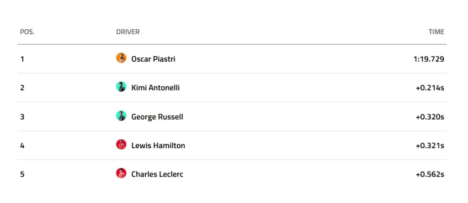The width and height of the screenshot is (468, 203).
Task: Sort by the TIME column header
Action: [436, 32]
